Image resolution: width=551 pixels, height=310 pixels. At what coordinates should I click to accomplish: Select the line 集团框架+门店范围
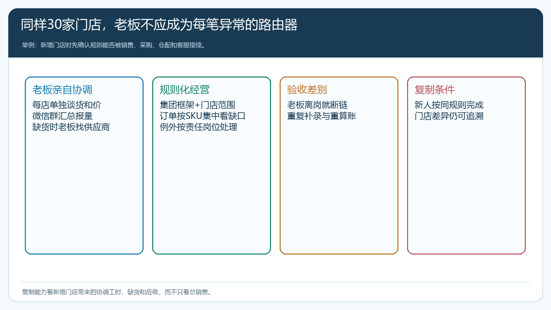pos(197,105)
